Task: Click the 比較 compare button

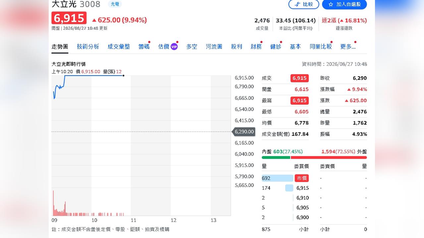Action: [304, 4]
